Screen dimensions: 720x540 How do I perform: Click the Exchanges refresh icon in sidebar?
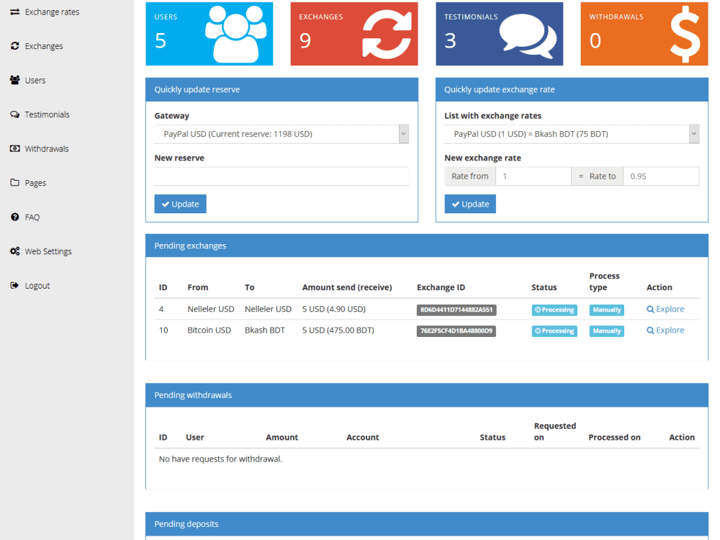pyautogui.click(x=14, y=46)
